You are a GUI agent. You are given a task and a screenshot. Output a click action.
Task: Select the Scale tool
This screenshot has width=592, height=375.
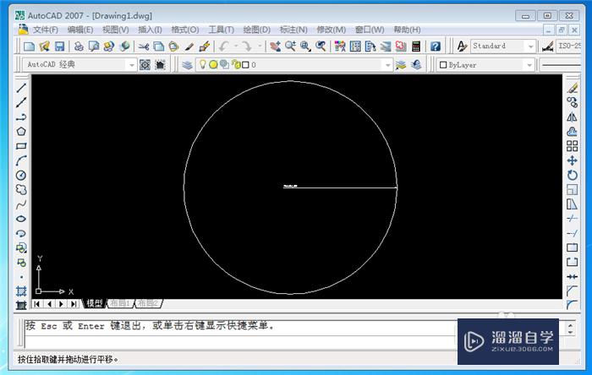coord(572,189)
